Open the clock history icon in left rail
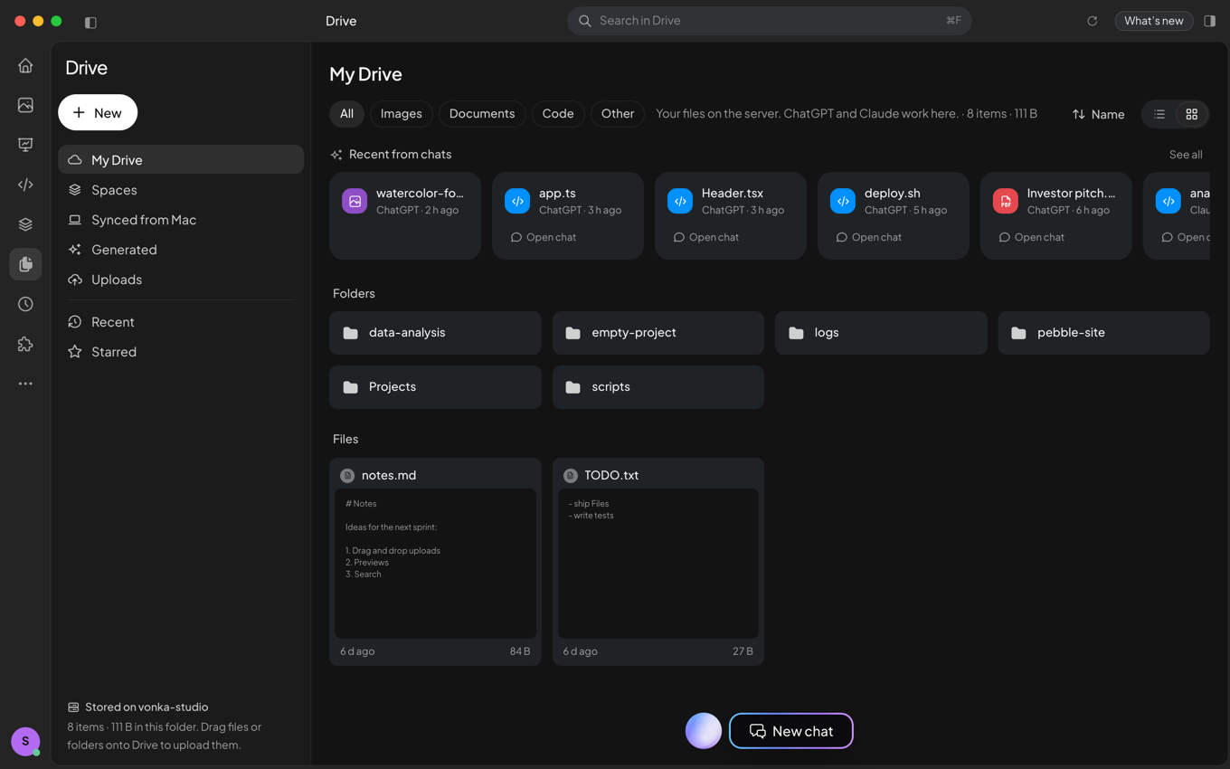 (25, 304)
